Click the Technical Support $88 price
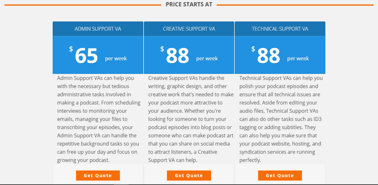378x185 pixels. (x=280, y=55)
